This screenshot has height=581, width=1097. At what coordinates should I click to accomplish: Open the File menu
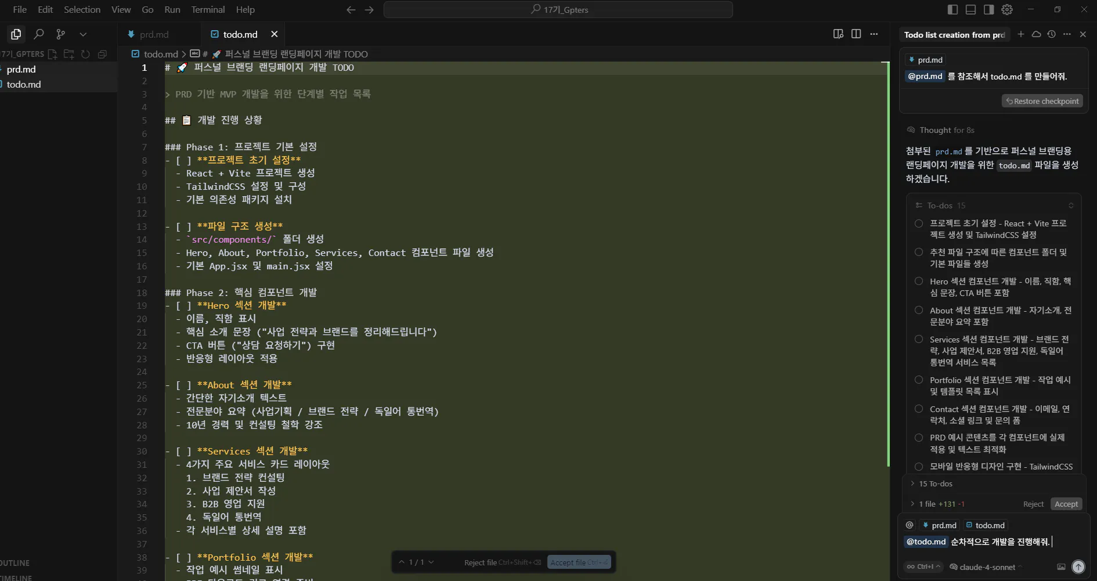pyautogui.click(x=20, y=10)
